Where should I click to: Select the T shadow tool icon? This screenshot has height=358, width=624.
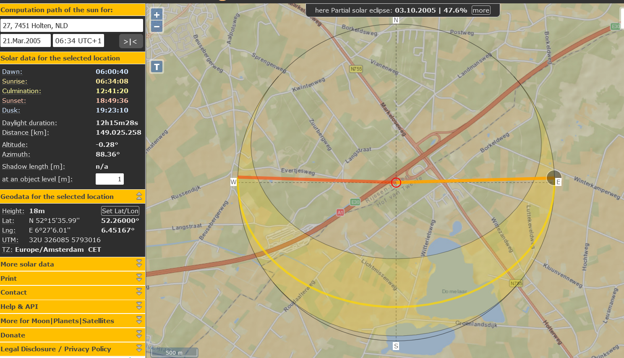156,66
